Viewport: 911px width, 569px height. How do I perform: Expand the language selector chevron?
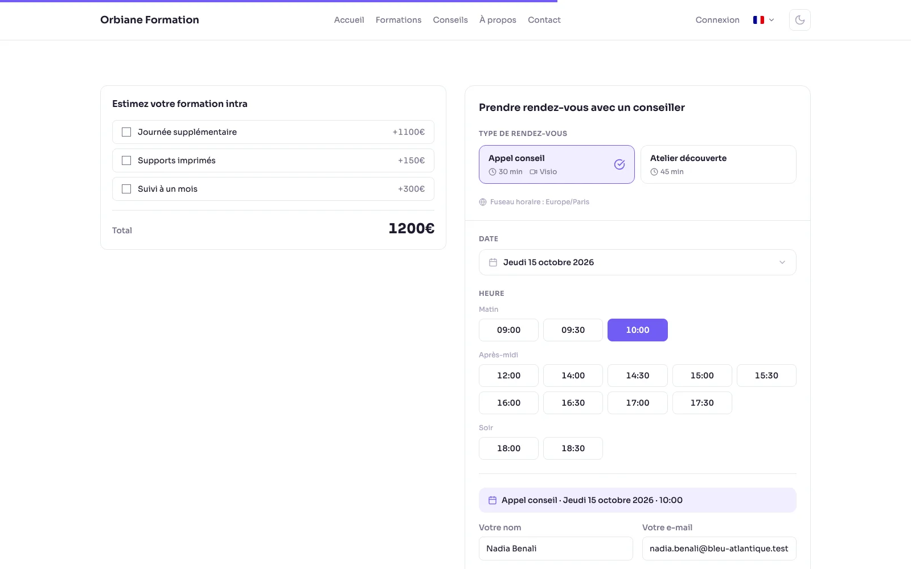click(772, 20)
